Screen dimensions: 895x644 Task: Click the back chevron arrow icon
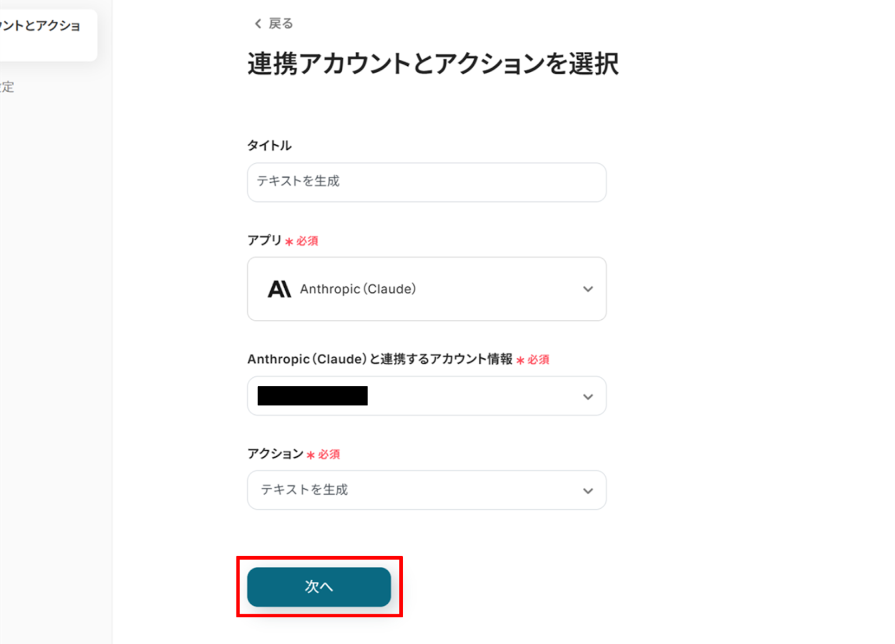pyautogui.click(x=258, y=23)
